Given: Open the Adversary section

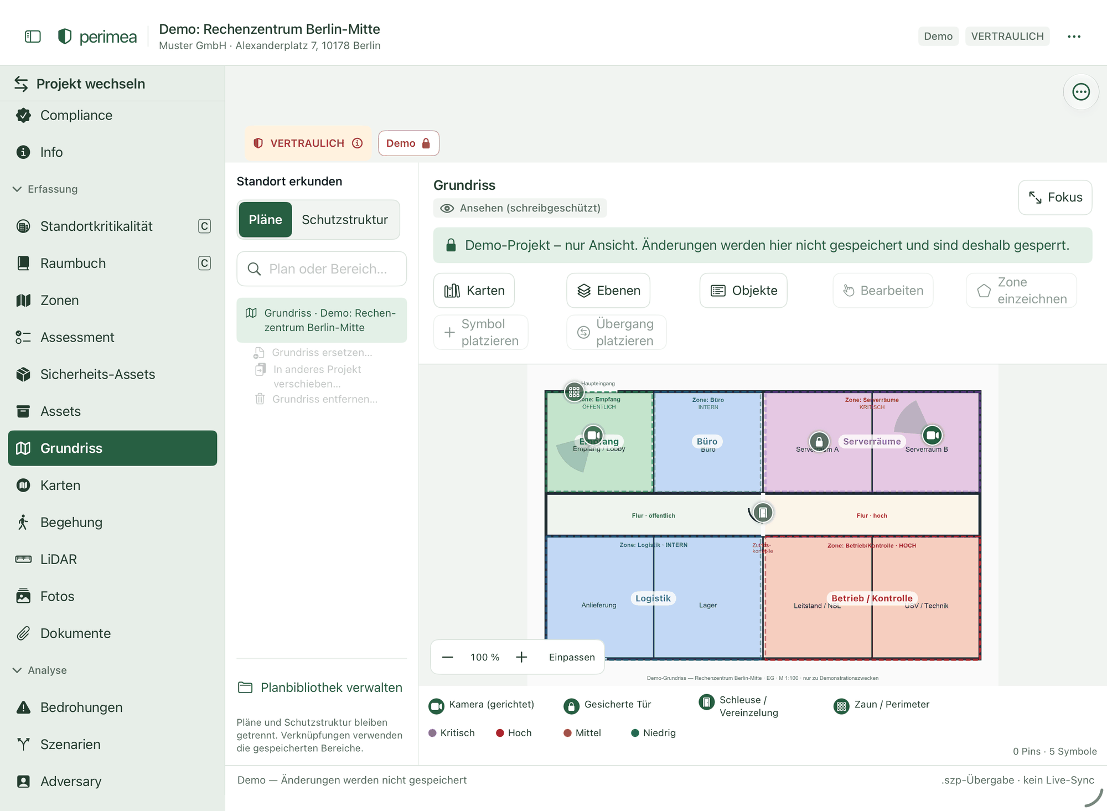Looking at the screenshot, I should coord(112,782).
